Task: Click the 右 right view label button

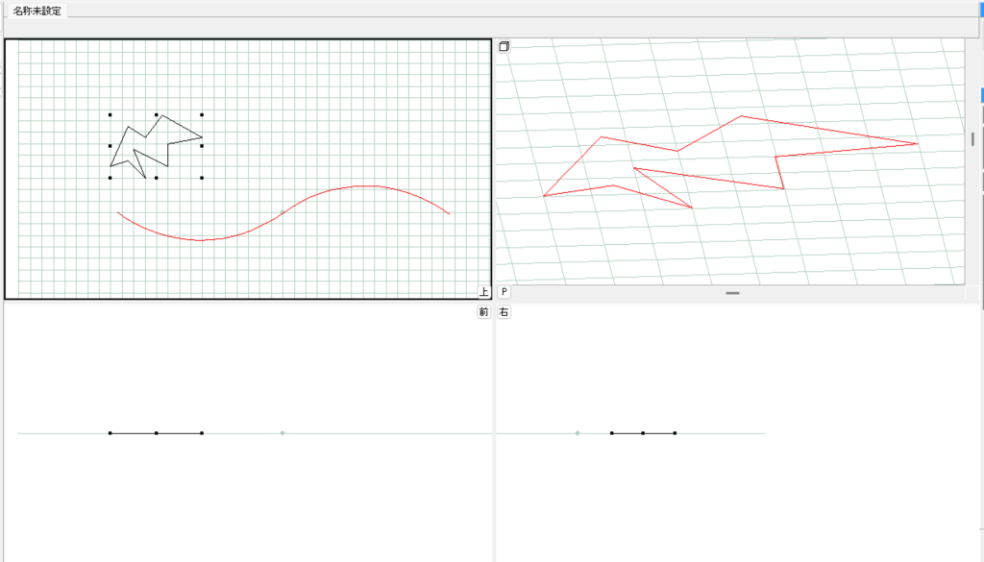Action: pos(504,312)
